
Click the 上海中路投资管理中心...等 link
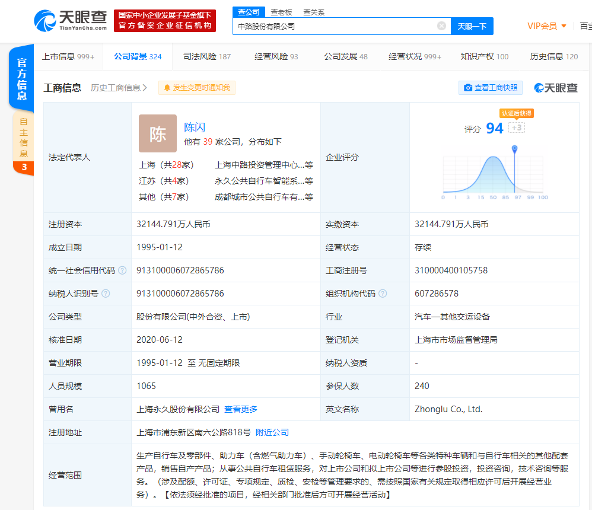(264, 165)
